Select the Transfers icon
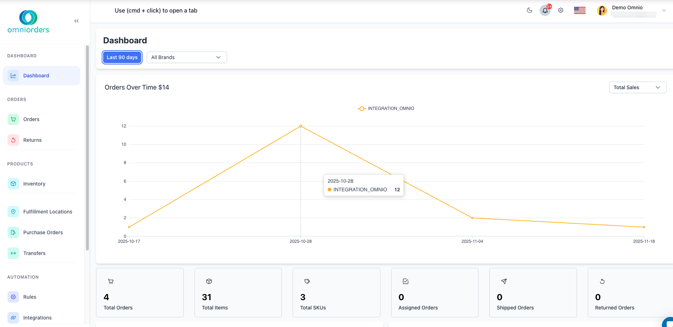The image size is (673, 327). (13, 253)
